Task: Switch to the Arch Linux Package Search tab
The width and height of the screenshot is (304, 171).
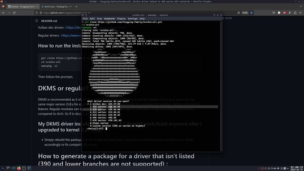Action: [57, 6]
